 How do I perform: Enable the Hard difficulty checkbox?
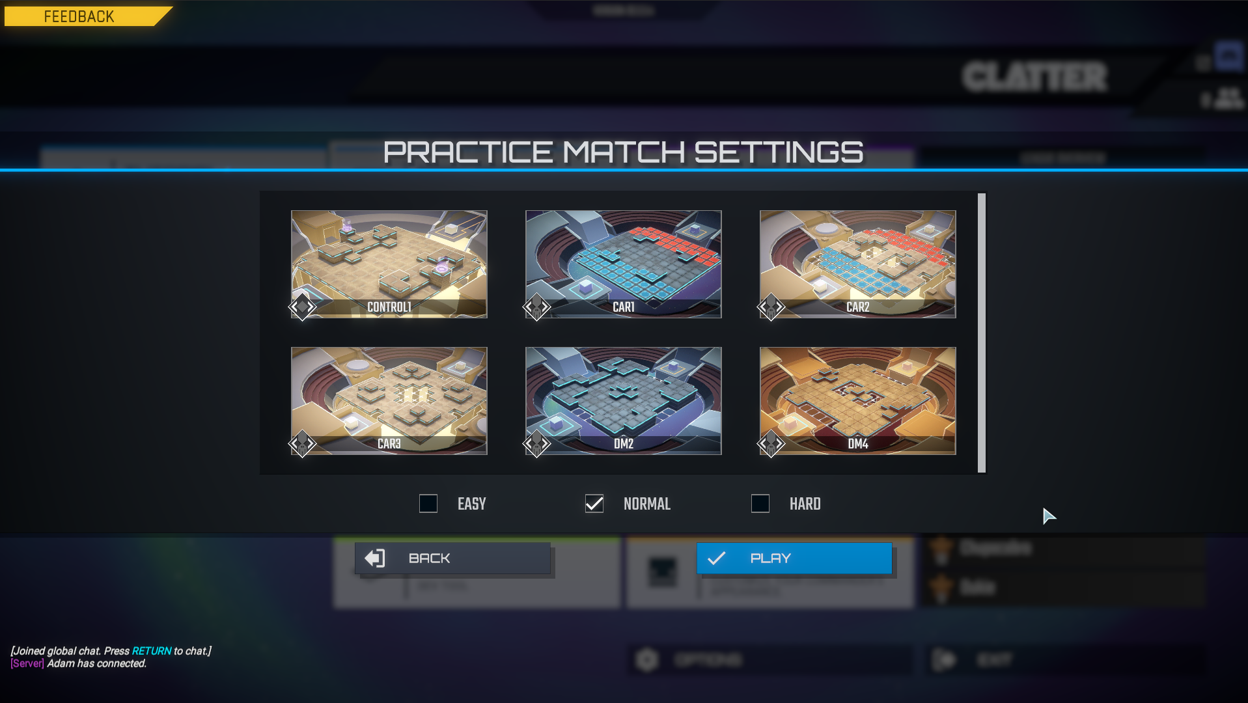760,503
